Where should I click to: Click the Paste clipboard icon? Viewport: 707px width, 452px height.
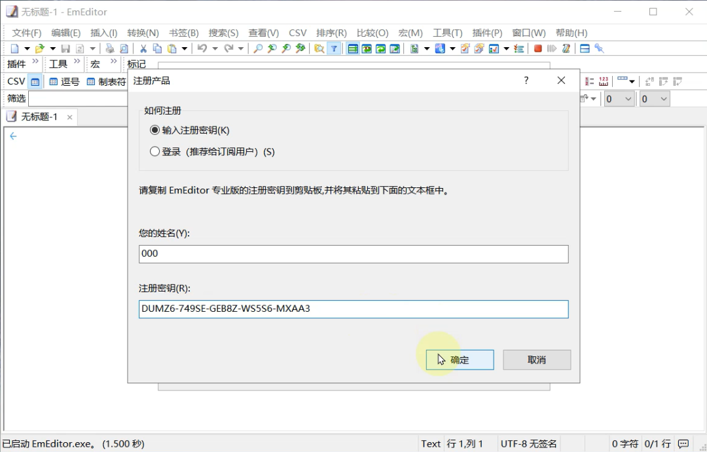pos(172,48)
